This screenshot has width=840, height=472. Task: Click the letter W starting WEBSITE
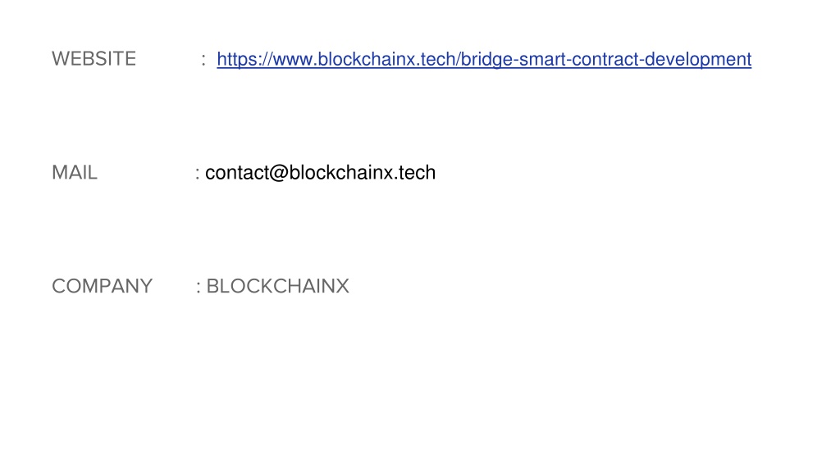click(x=61, y=59)
